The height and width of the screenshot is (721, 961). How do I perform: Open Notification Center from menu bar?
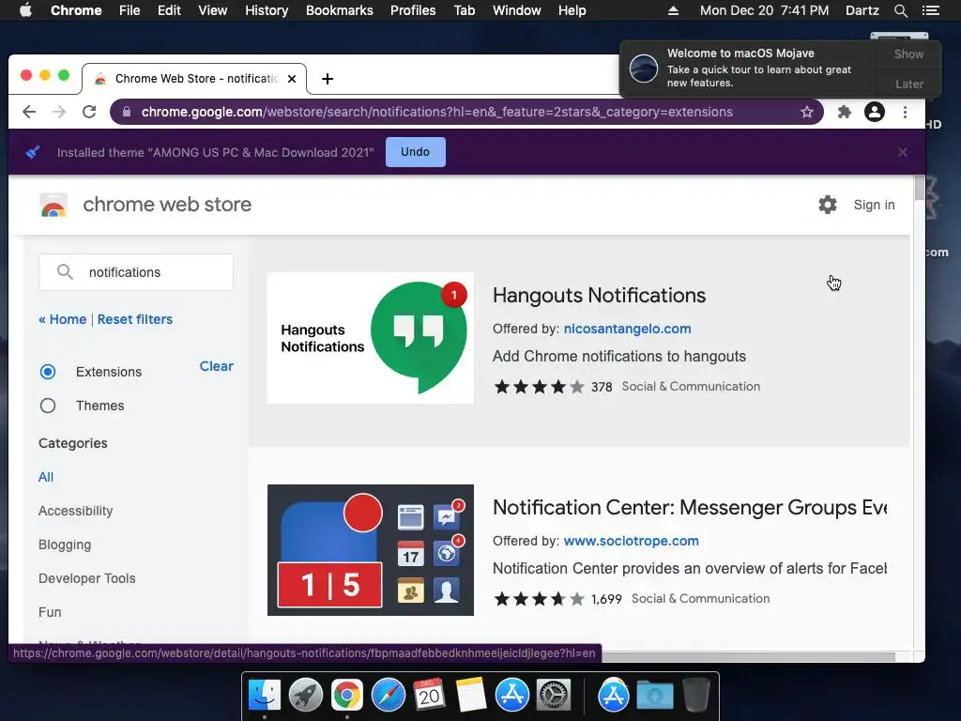(930, 10)
